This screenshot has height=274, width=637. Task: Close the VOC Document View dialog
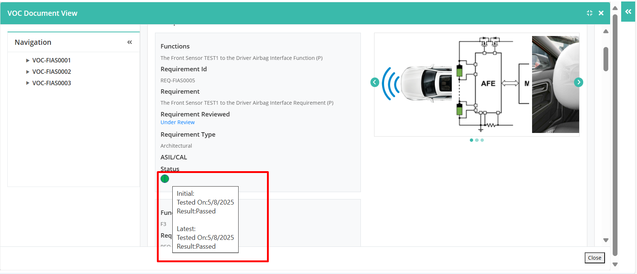(x=601, y=13)
